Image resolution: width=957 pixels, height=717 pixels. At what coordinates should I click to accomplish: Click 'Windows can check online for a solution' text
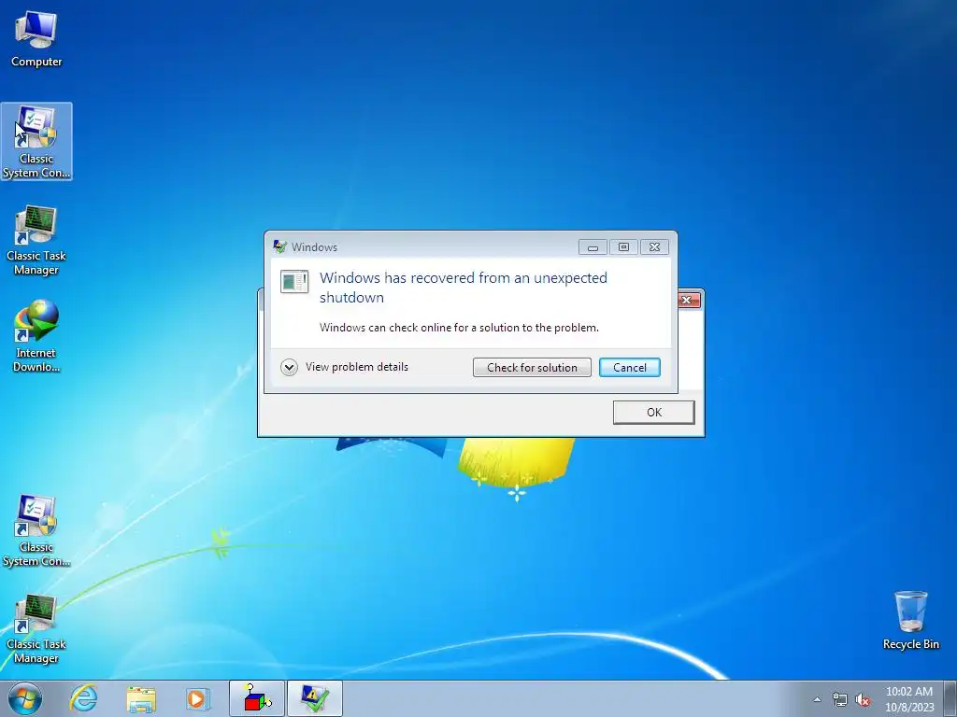click(459, 328)
